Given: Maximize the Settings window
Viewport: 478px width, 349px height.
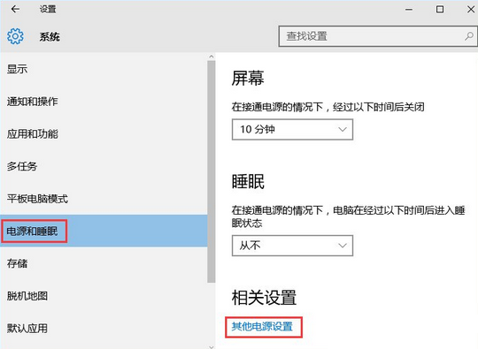Looking at the screenshot, I should [440, 10].
